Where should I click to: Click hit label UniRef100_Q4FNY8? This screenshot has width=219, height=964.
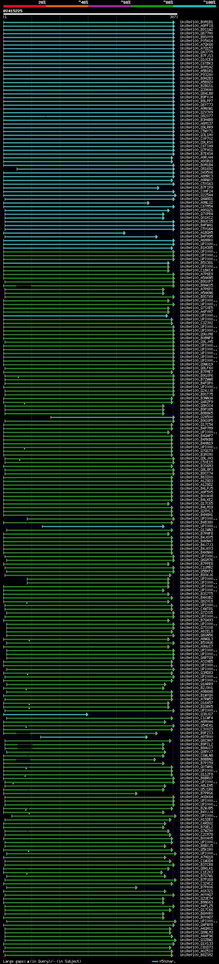click(196, 925)
